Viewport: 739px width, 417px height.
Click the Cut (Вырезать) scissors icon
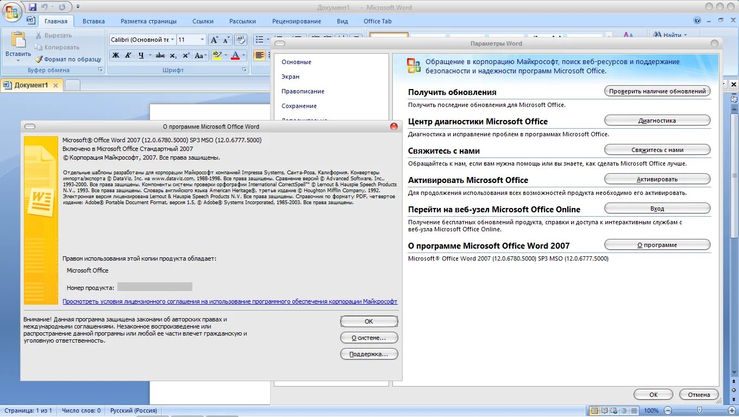pos(39,35)
